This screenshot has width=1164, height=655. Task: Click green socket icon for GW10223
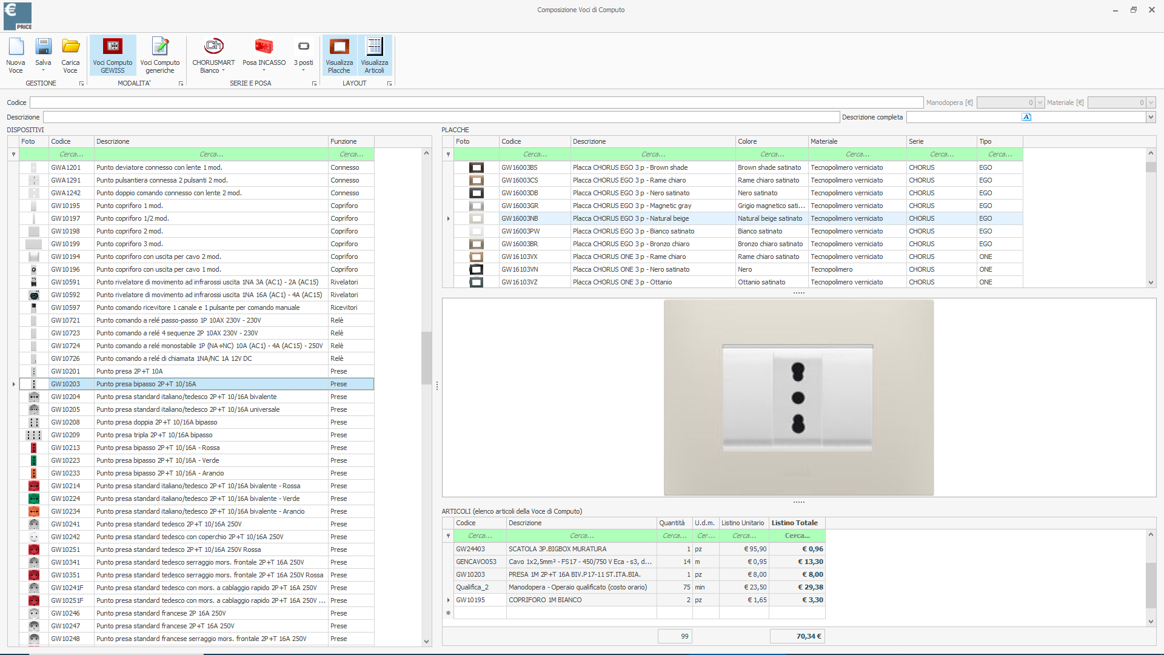[34, 460]
